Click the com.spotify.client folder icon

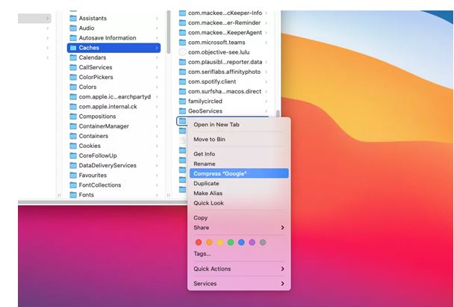coord(182,81)
